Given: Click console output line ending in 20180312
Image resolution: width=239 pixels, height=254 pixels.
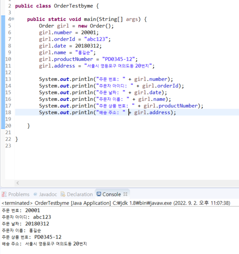Looking at the screenshot, I should click(x=25, y=224).
